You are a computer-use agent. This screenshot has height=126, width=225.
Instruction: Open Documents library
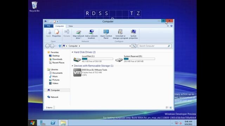pos(56,73)
